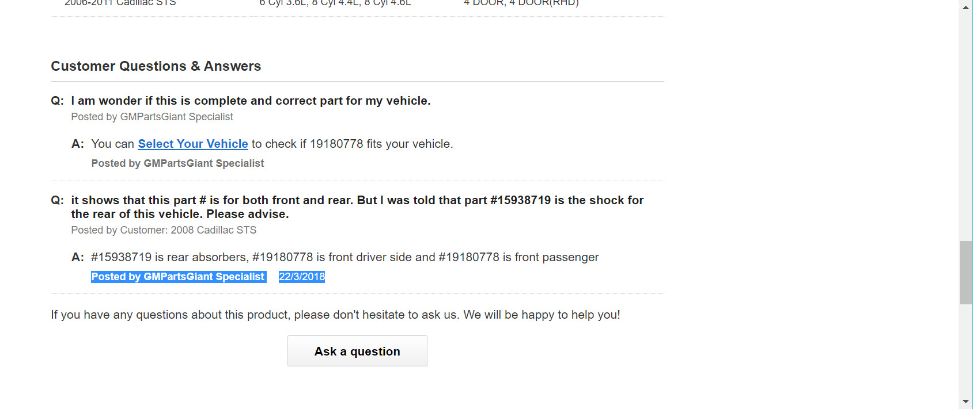Click the highlighted 'Posted by GMPartsGiant Specialist' text
Screen dimensions: 973x409
pos(178,277)
